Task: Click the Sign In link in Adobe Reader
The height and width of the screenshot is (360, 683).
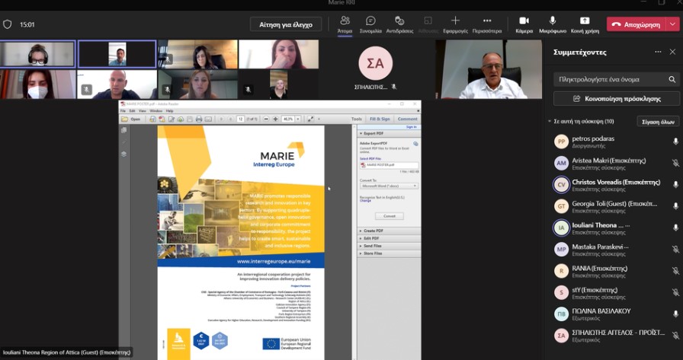Action: coord(411,127)
